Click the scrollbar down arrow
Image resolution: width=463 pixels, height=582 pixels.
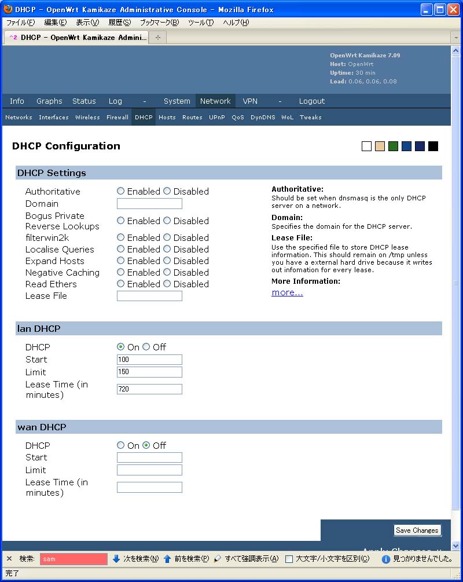455,546
